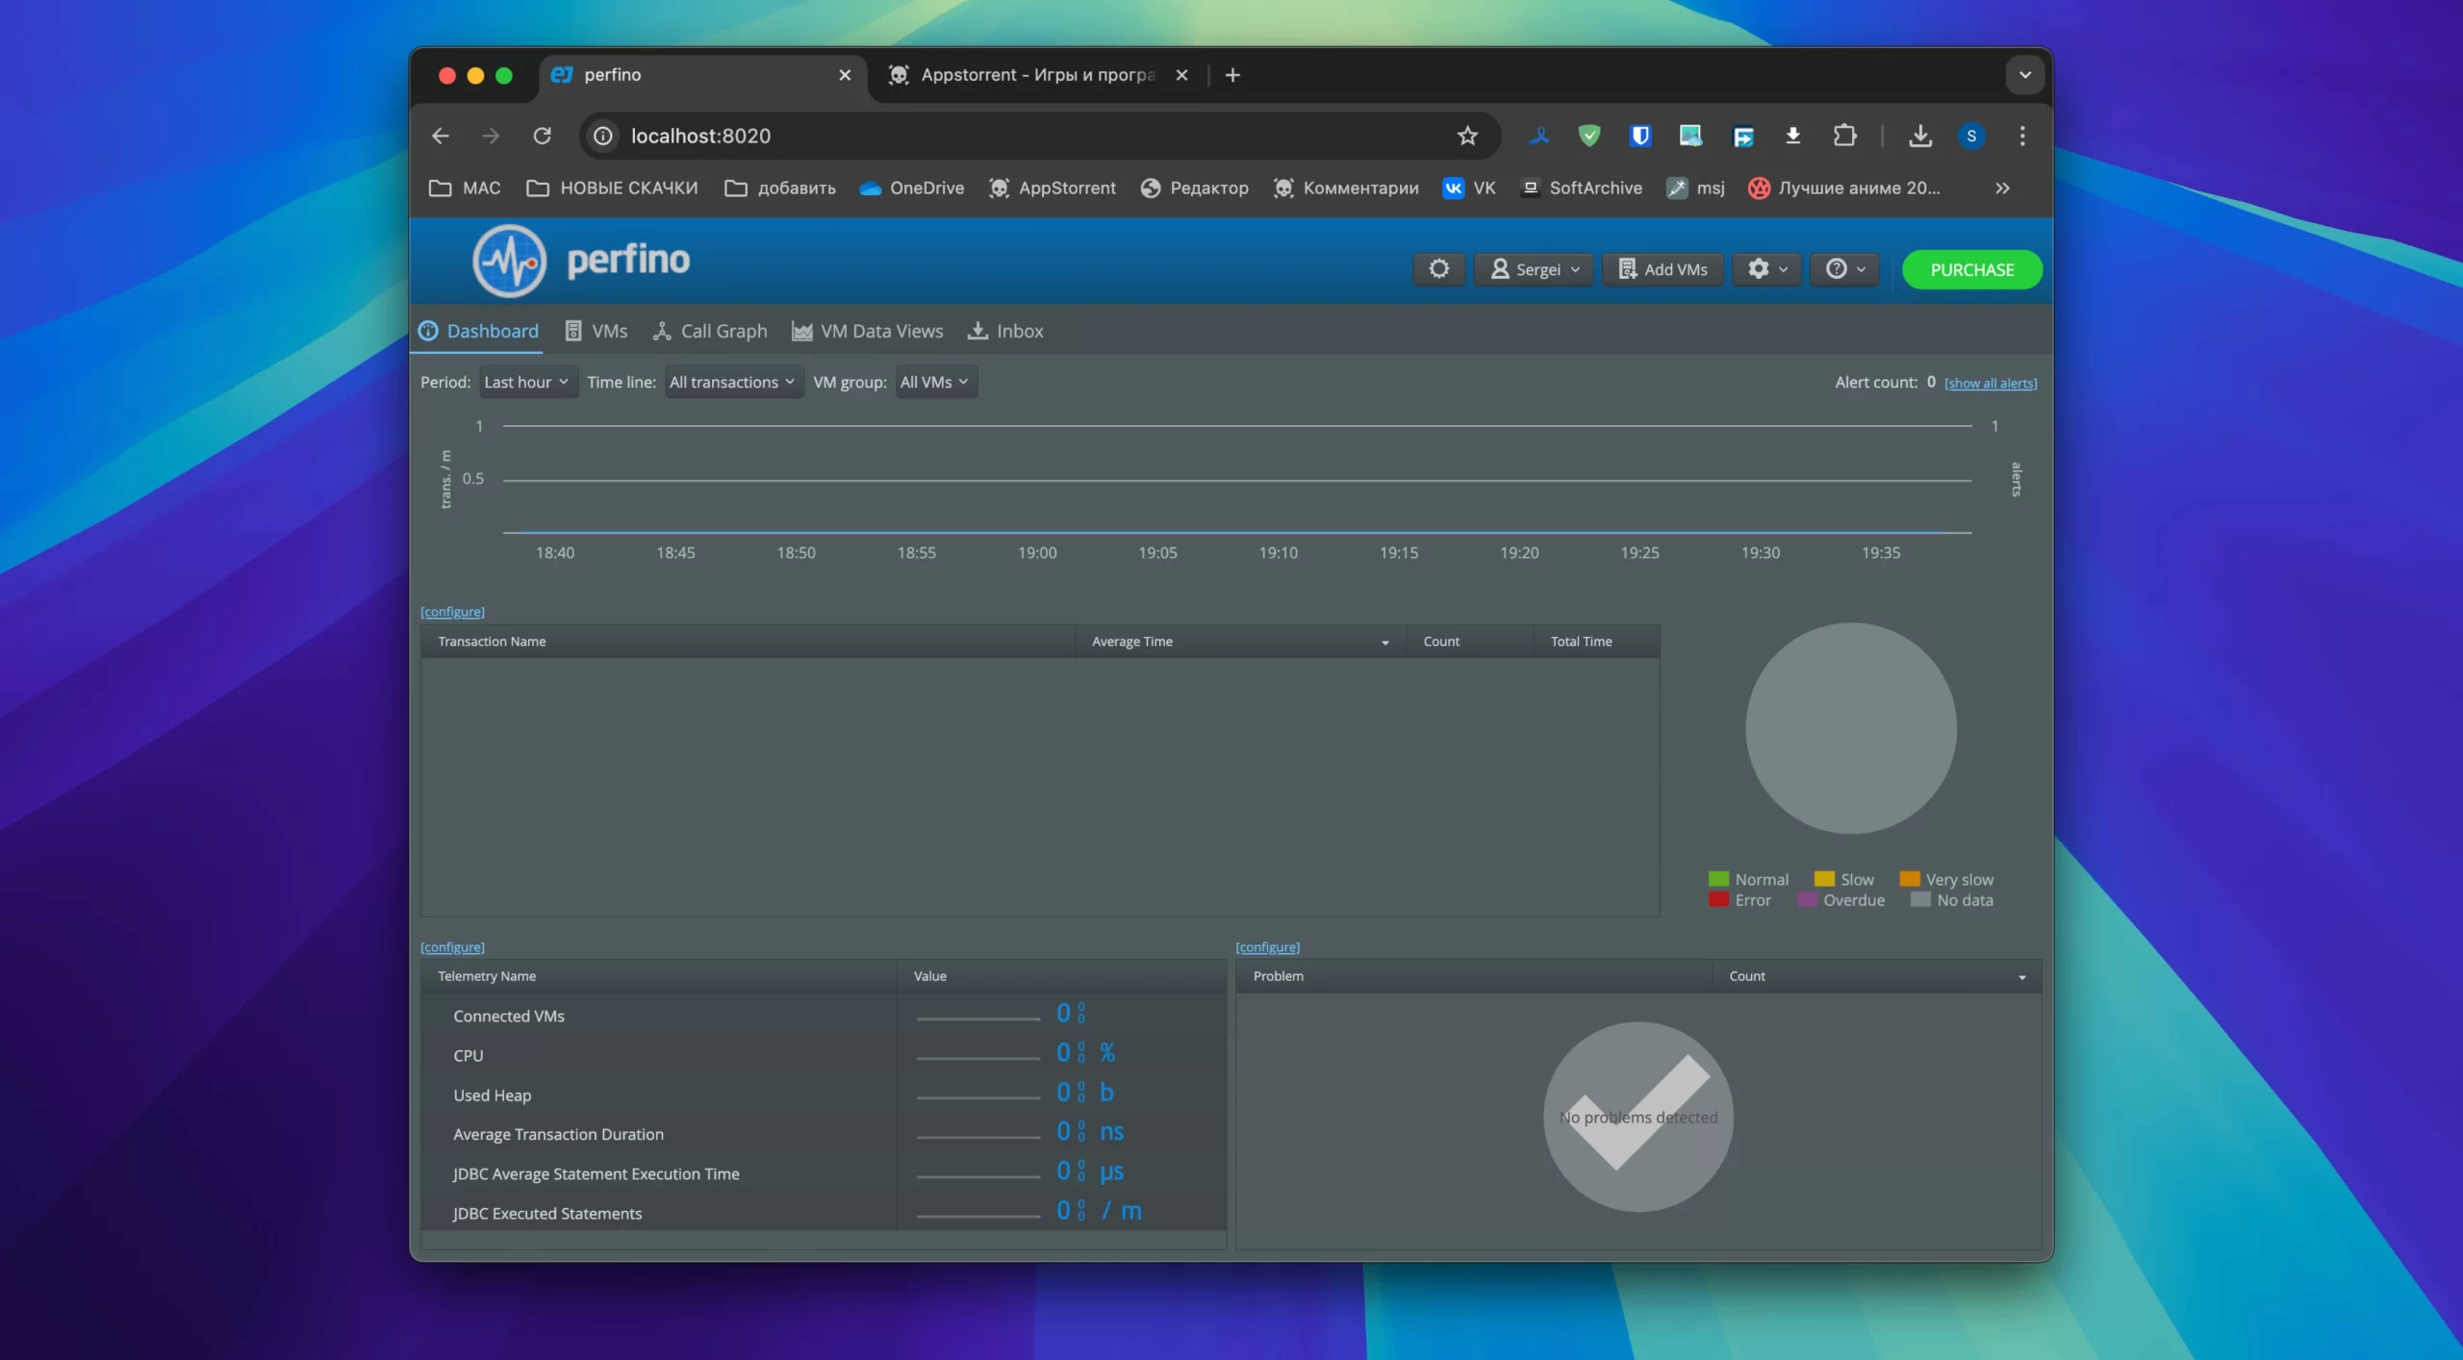Click the theme toggle sun icon
The width and height of the screenshot is (2463, 1360).
[x=1438, y=269]
